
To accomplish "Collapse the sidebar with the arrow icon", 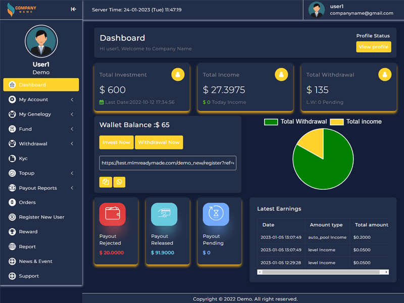I will click(x=74, y=9).
